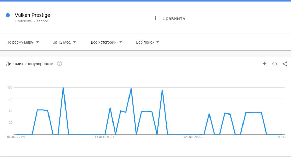Viewport: 291px width, 157px height.
Task: Click the Динамика популярности heading
Action: pos(30,64)
